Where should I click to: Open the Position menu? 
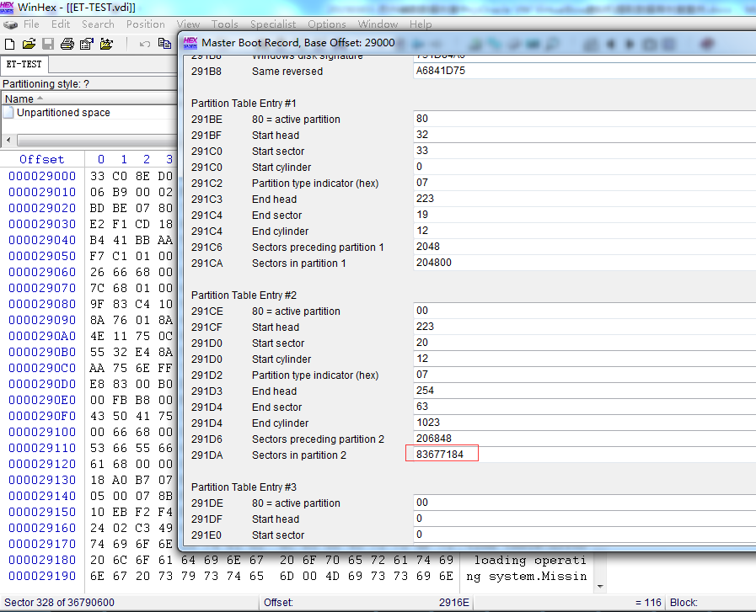click(146, 24)
